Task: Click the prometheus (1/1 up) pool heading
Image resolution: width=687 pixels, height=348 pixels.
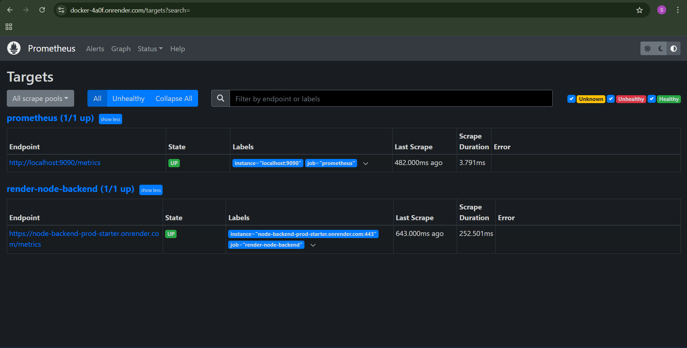Action: coord(50,118)
